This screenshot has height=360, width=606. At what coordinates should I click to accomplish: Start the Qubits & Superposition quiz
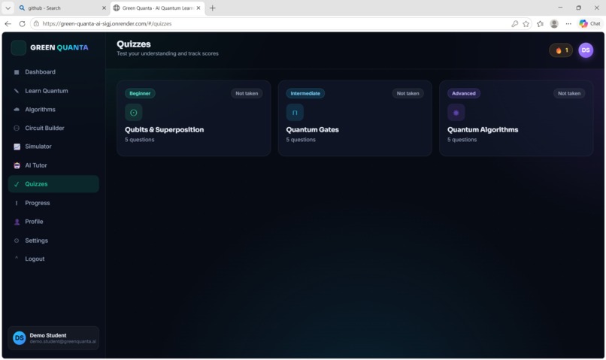tap(194, 118)
